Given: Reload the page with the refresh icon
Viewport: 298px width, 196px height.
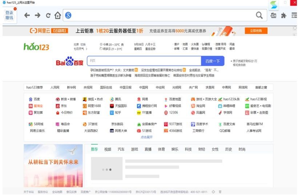Looking at the screenshot, I should pos(48,15).
